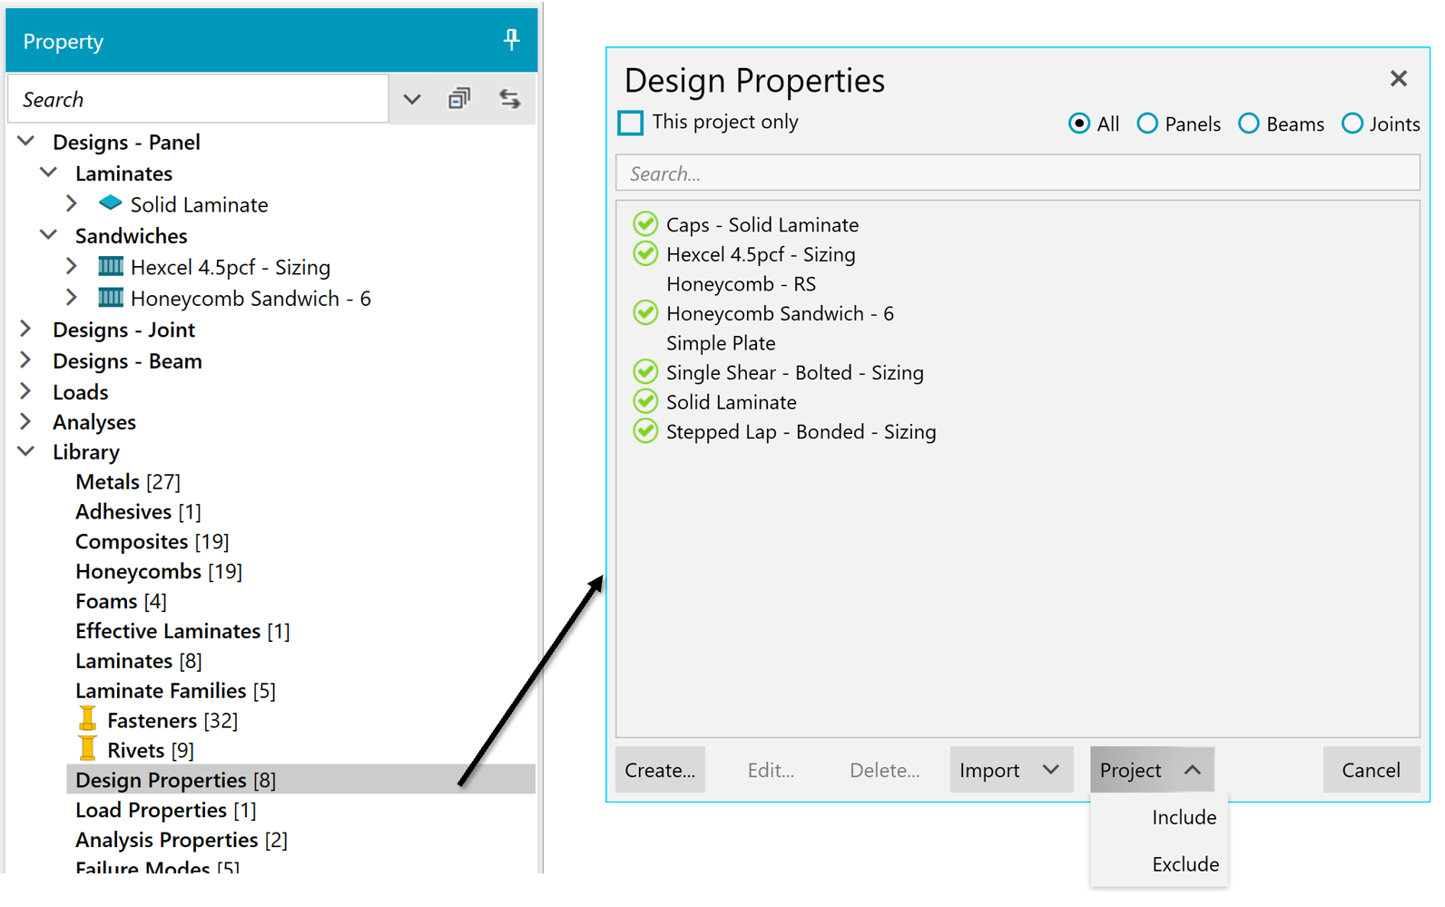Click the Delete... button
This screenshot has width=1445, height=907.
884,770
